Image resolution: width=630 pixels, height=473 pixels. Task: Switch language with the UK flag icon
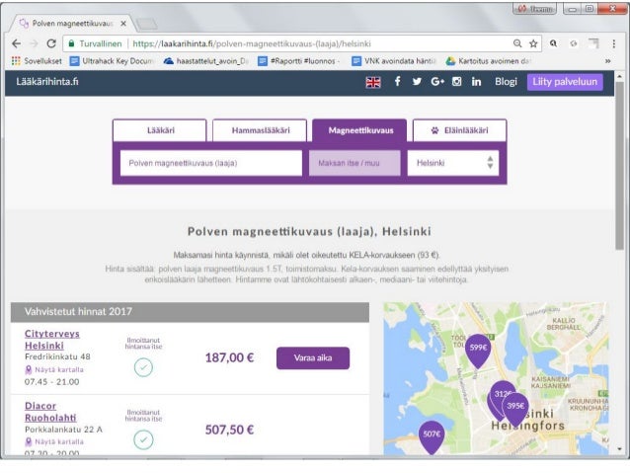[373, 82]
